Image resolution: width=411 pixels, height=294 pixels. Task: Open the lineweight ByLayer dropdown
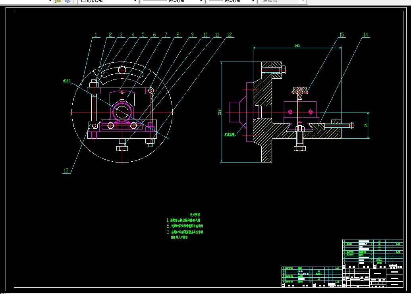[x=232, y=1]
